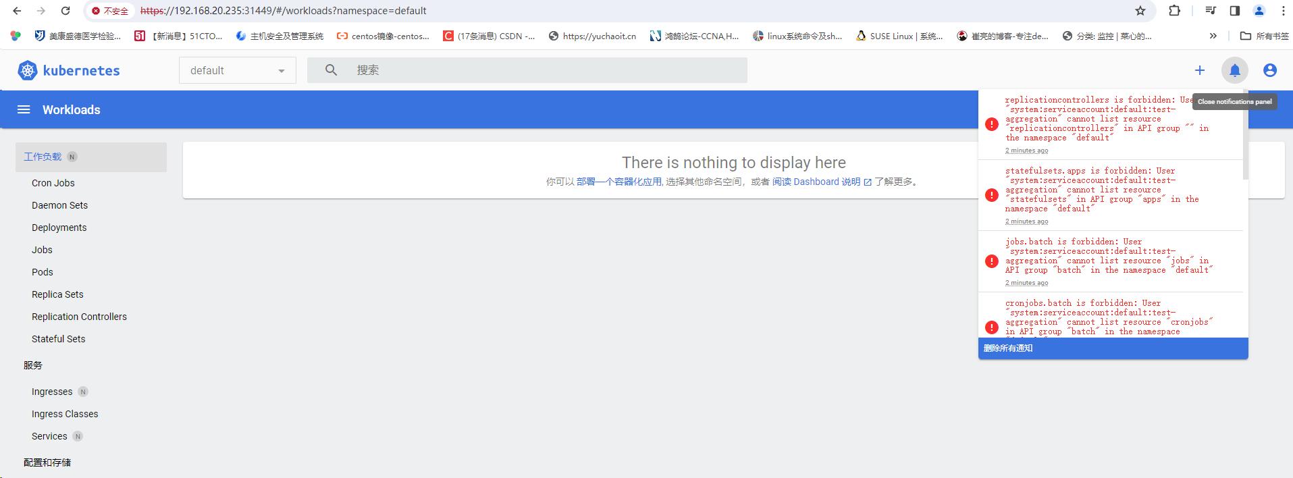The width and height of the screenshot is (1293, 478).
Task: Open the Chrome three-dot menu
Action: [1284, 11]
